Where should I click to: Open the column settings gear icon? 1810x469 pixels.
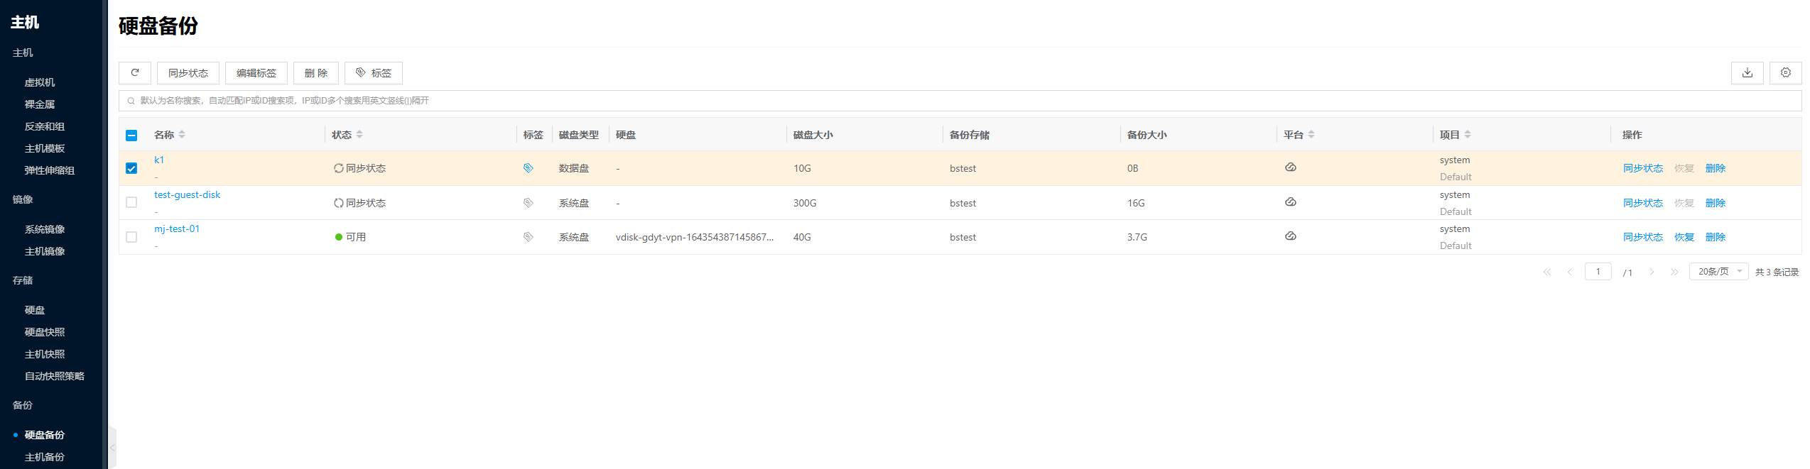[x=1786, y=73]
